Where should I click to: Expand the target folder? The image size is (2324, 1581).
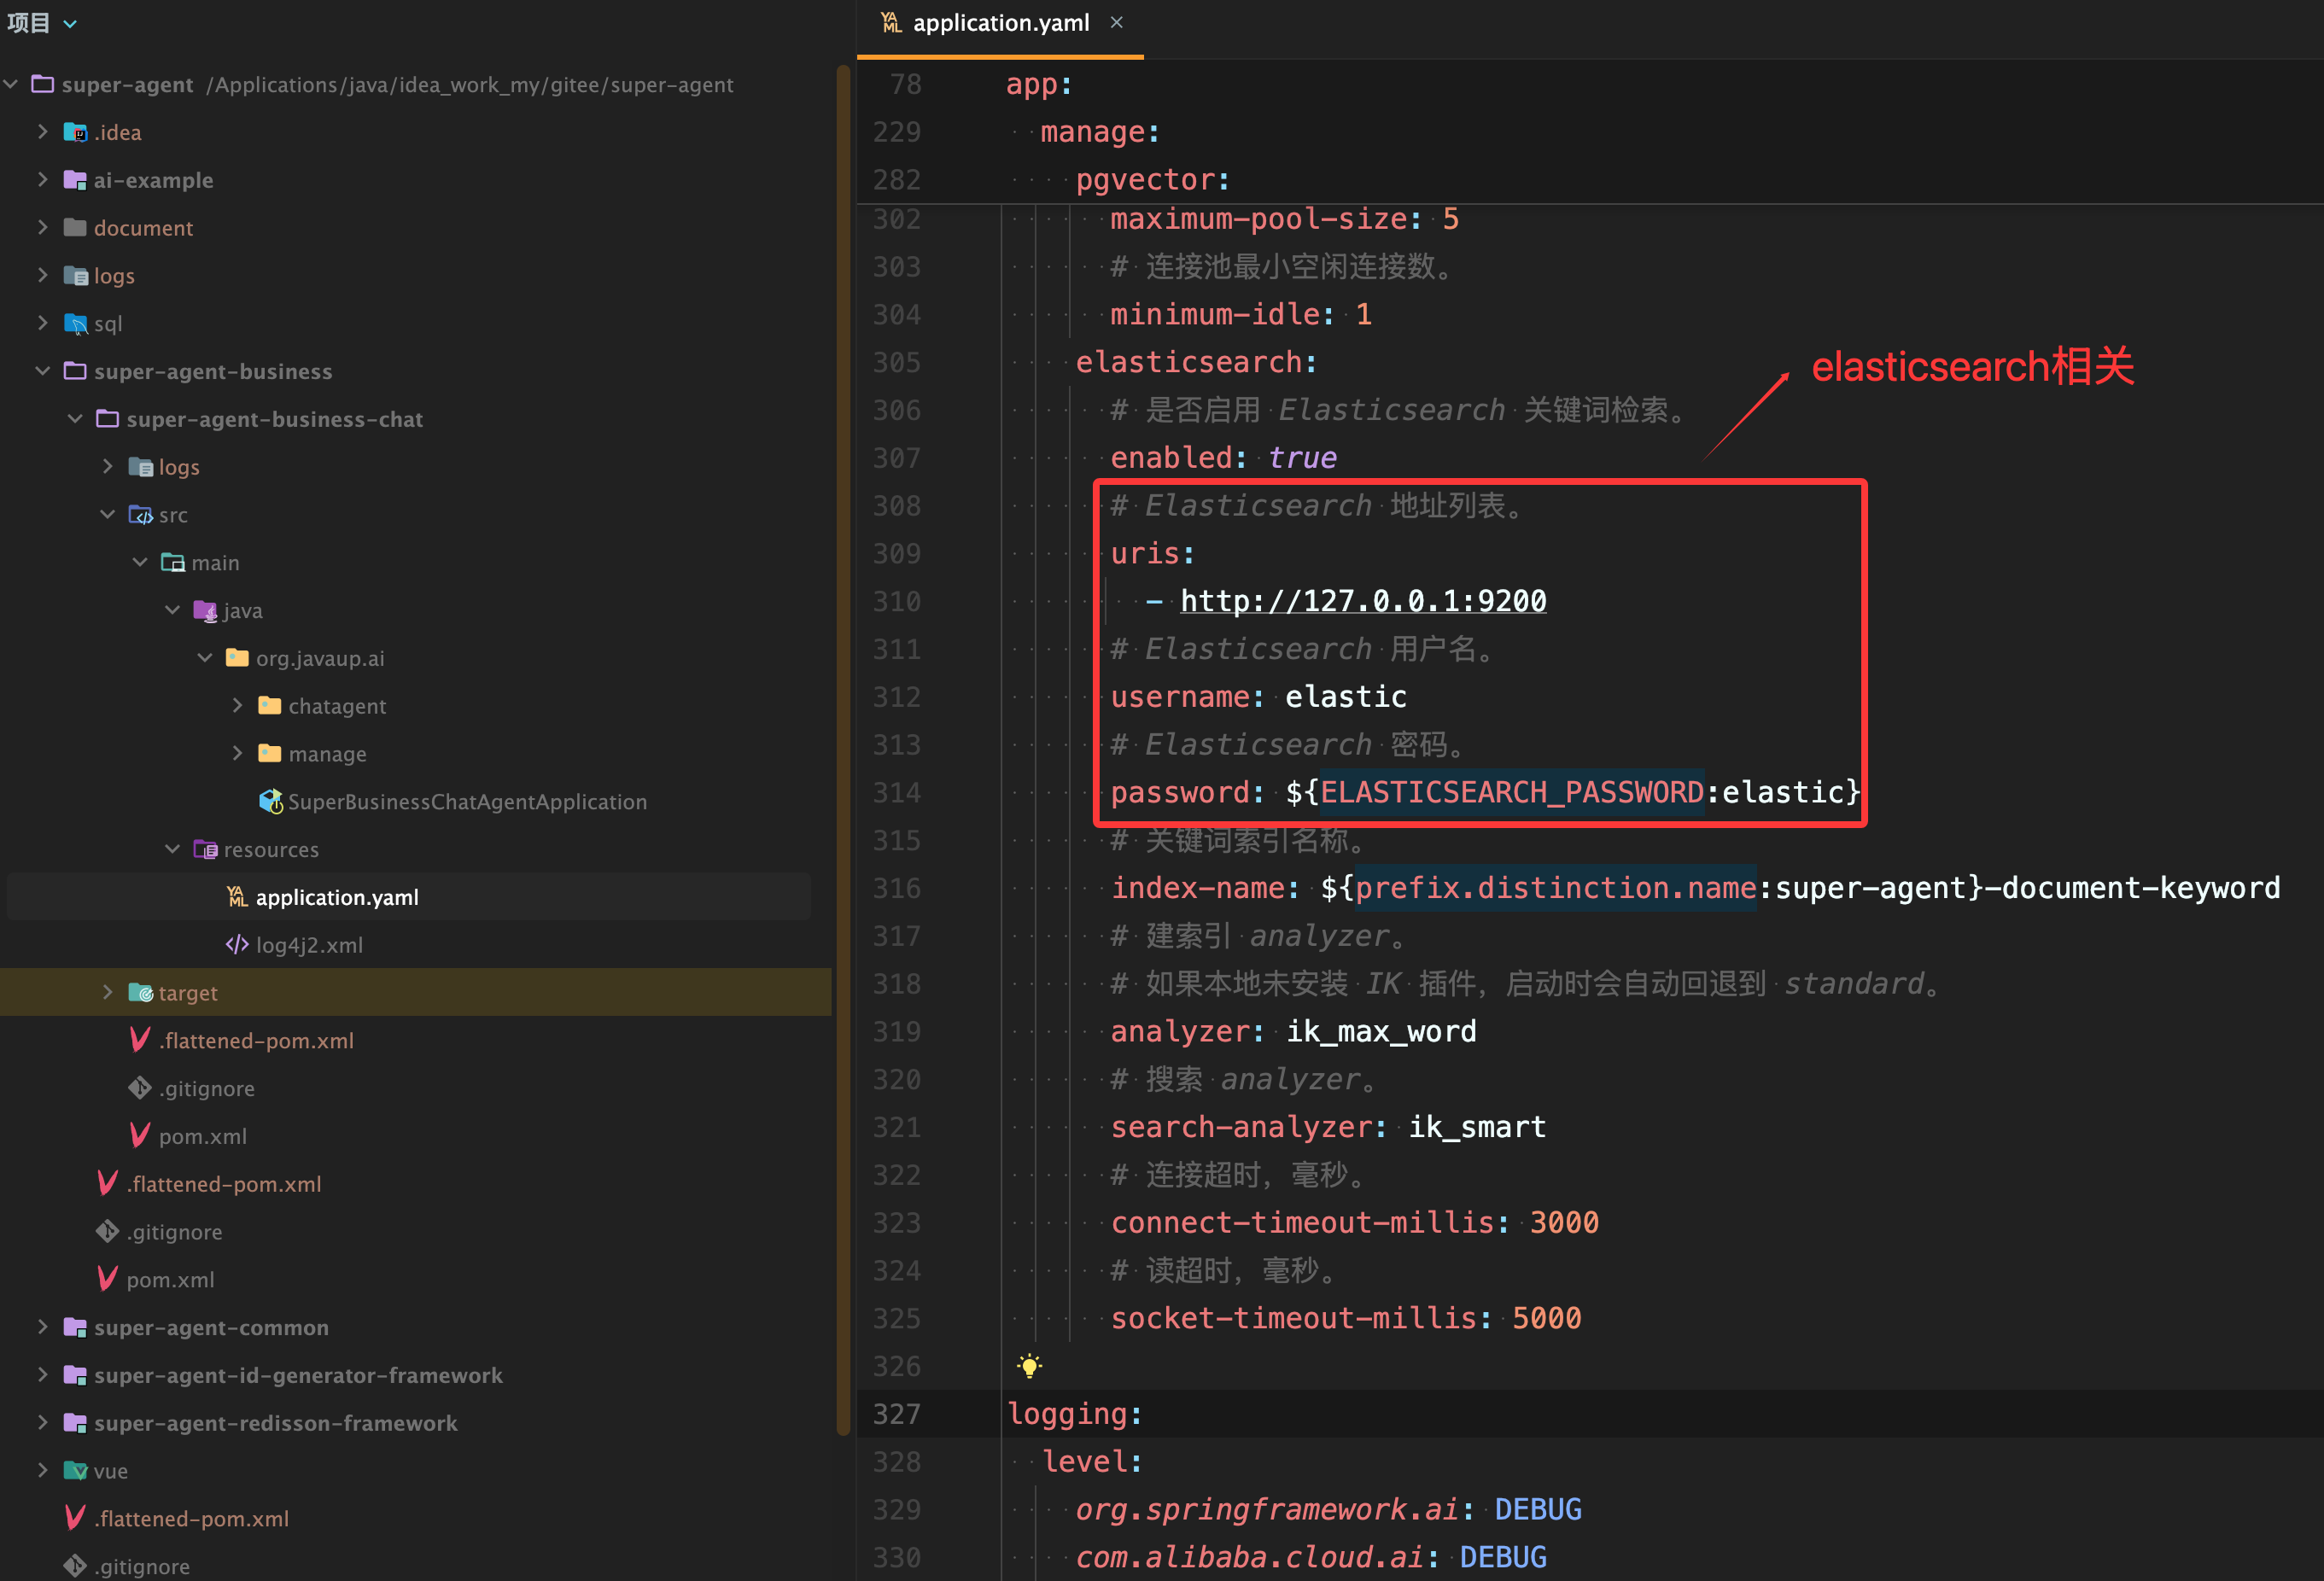107,992
